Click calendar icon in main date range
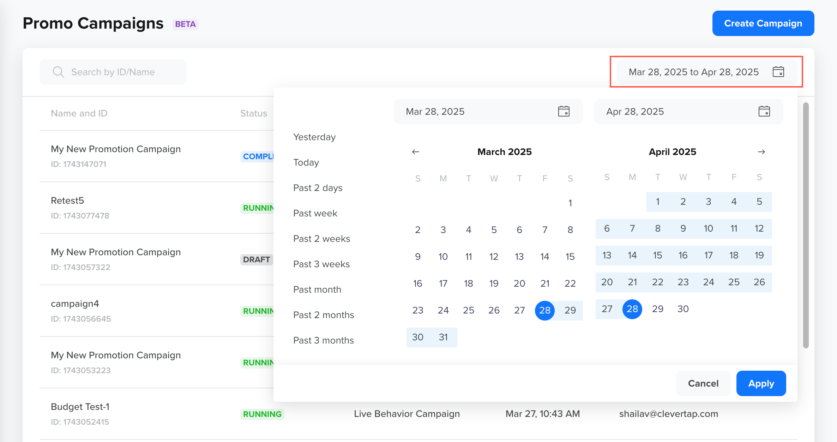This screenshot has width=837, height=442. [778, 72]
